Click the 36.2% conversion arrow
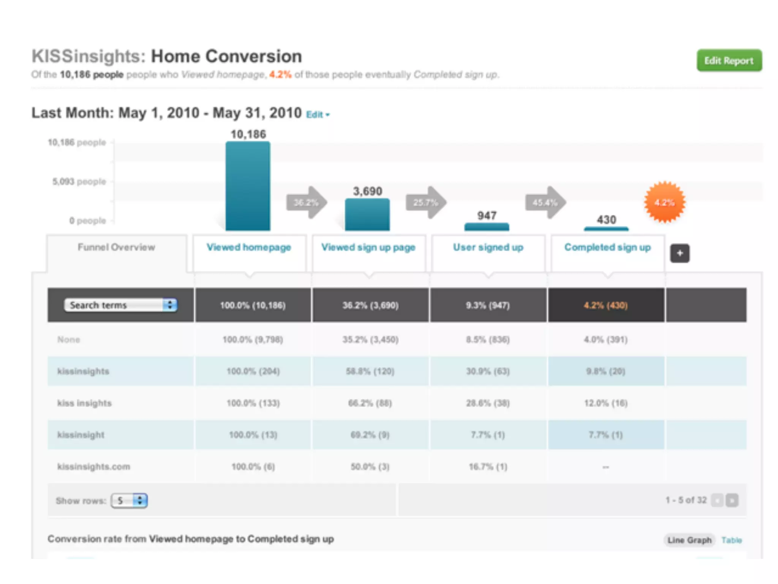The height and width of the screenshot is (584, 778). [x=307, y=202]
